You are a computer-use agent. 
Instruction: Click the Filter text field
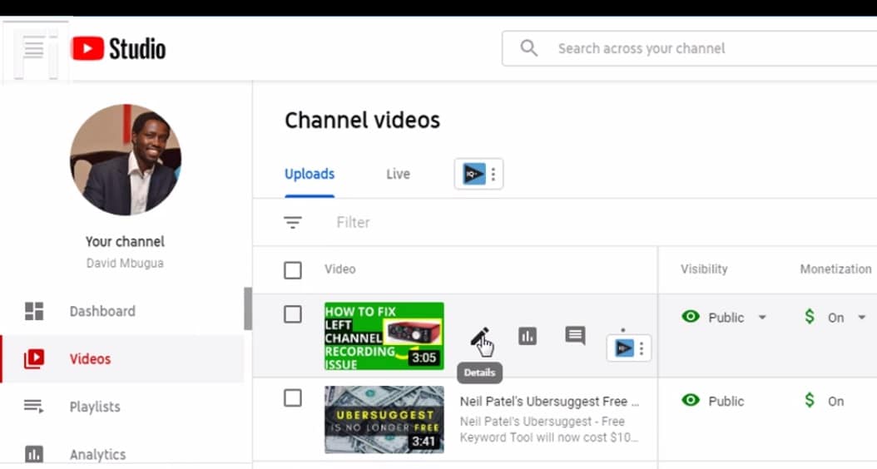click(353, 223)
